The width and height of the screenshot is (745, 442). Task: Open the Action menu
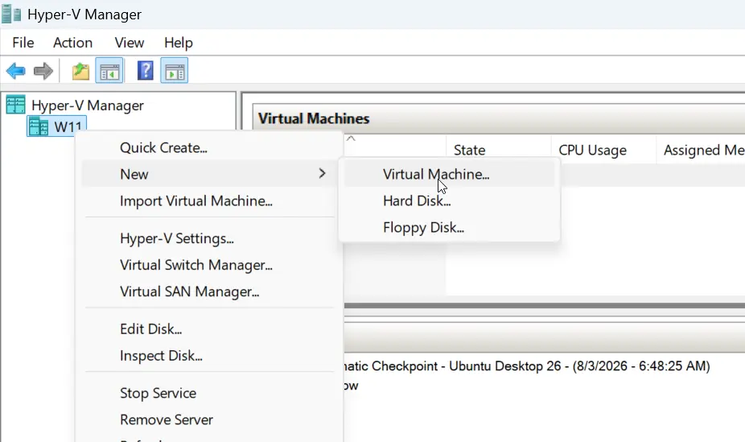point(72,43)
